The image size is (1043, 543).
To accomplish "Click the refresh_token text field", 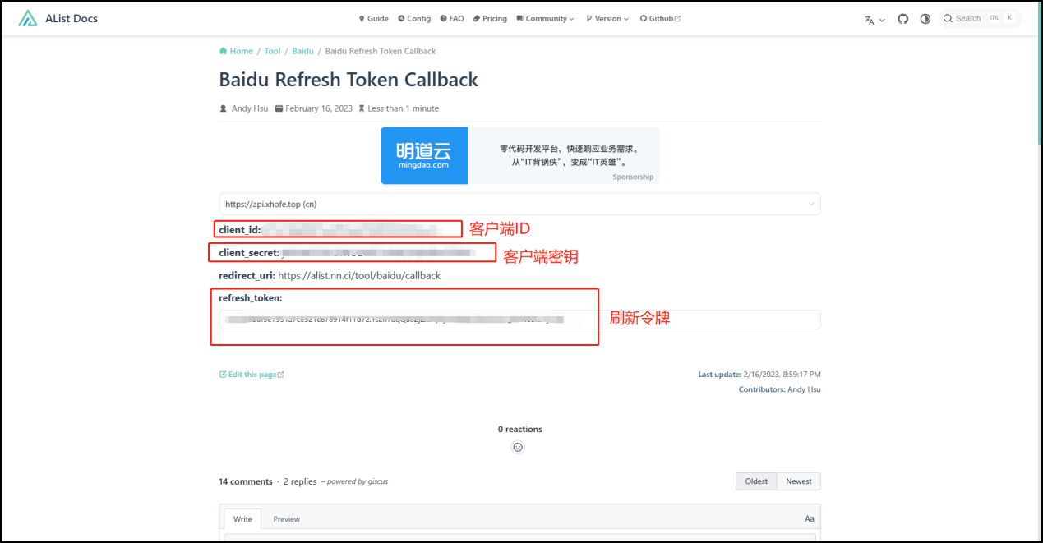I will (x=519, y=320).
